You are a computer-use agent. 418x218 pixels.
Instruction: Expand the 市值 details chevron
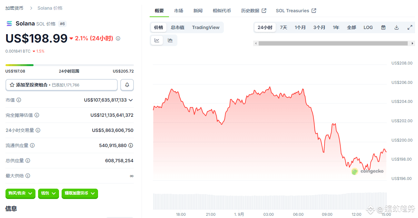click(x=131, y=100)
